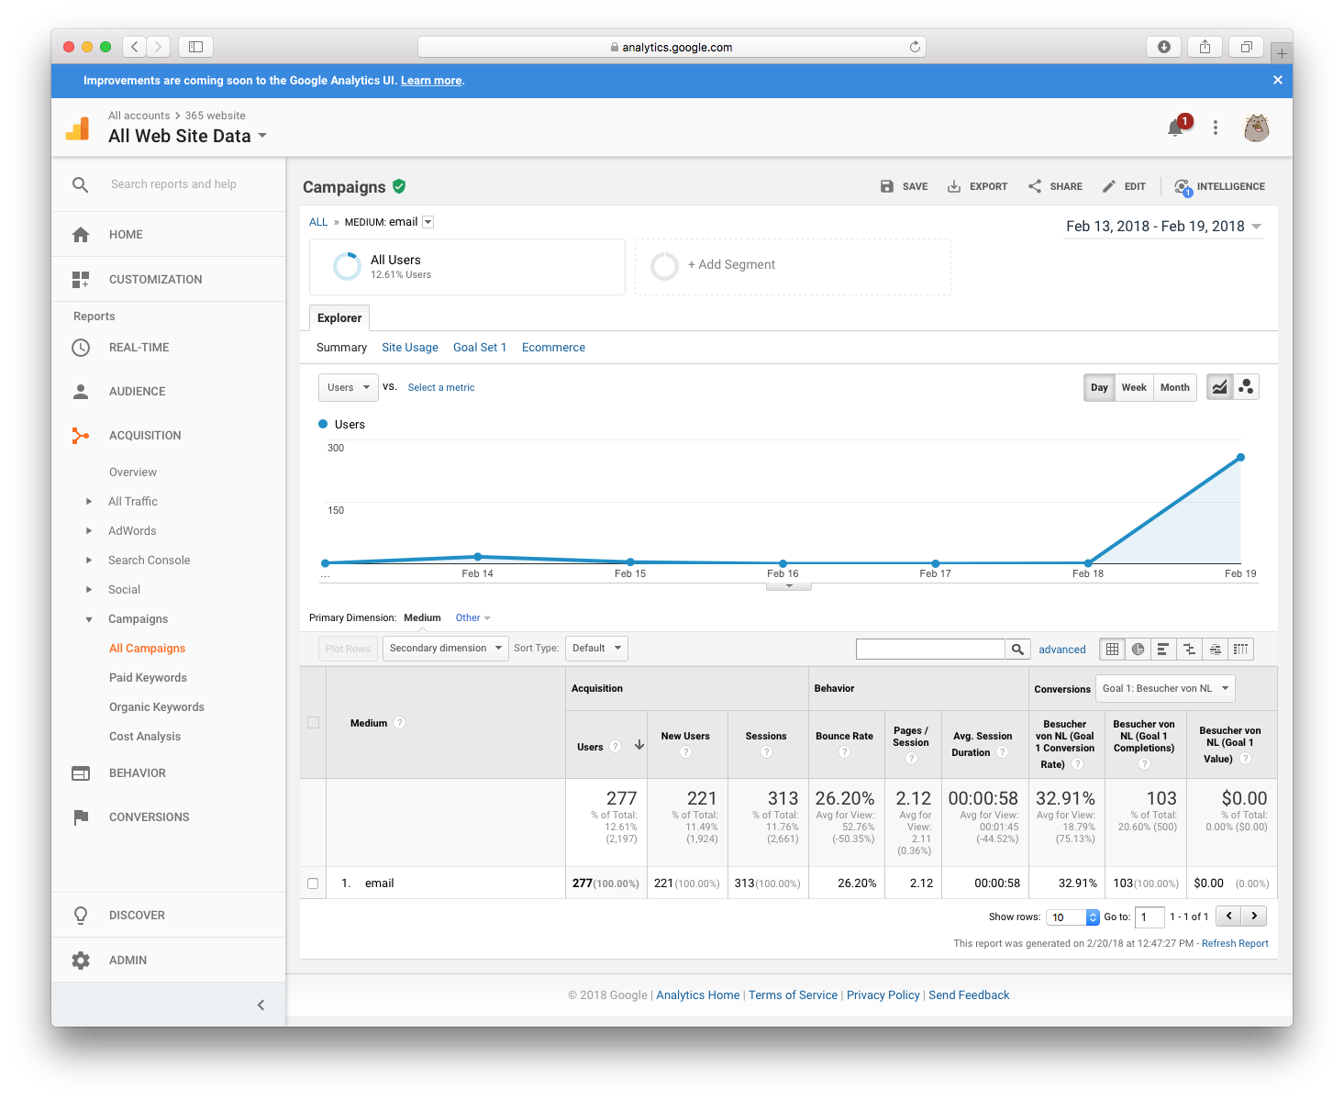Open the Goal 1 conversions dropdown
Image resolution: width=1344 pixels, height=1100 pixels.
coord(1165,689)
